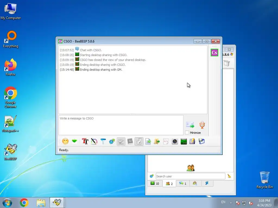Save chat with blue floppy disks icon
The image size is (278, 208).
tap(202, 141)
